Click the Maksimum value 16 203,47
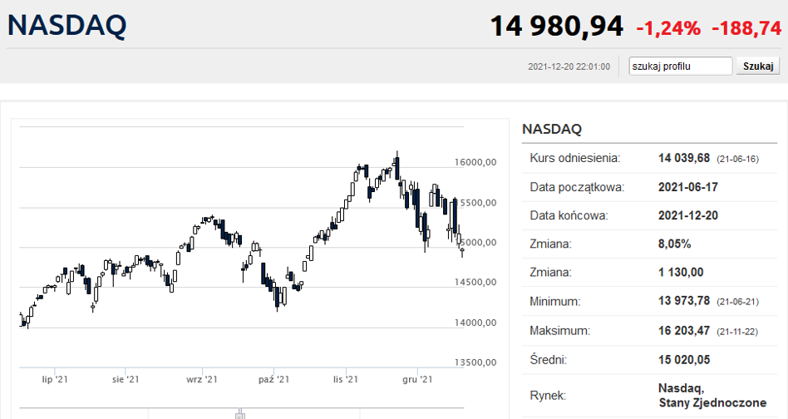Viewport: 788px width, 419px height. point(684,331)
